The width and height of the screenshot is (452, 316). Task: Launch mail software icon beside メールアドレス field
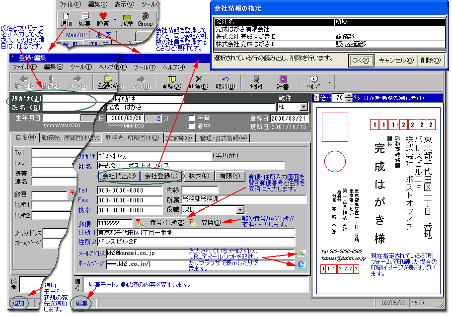pyautogui.click(x=301, y=253)
